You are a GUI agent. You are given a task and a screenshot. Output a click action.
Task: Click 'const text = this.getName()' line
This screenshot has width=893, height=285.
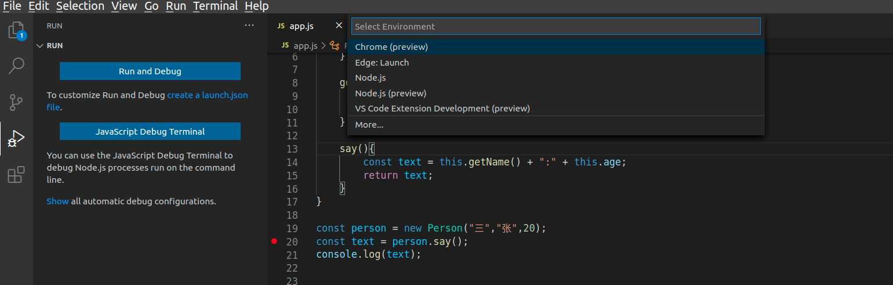495,162
